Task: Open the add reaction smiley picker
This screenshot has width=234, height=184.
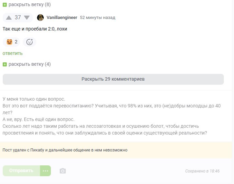Action: point(30,42)
